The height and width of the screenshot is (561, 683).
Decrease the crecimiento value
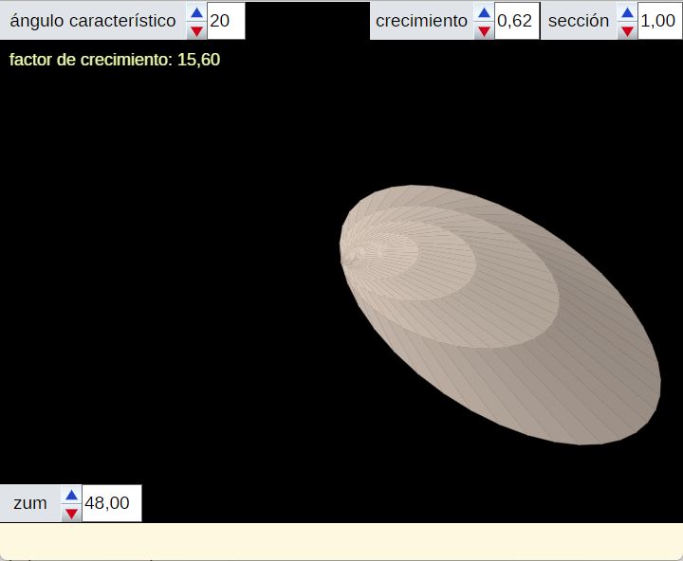(x=484, y=30)
